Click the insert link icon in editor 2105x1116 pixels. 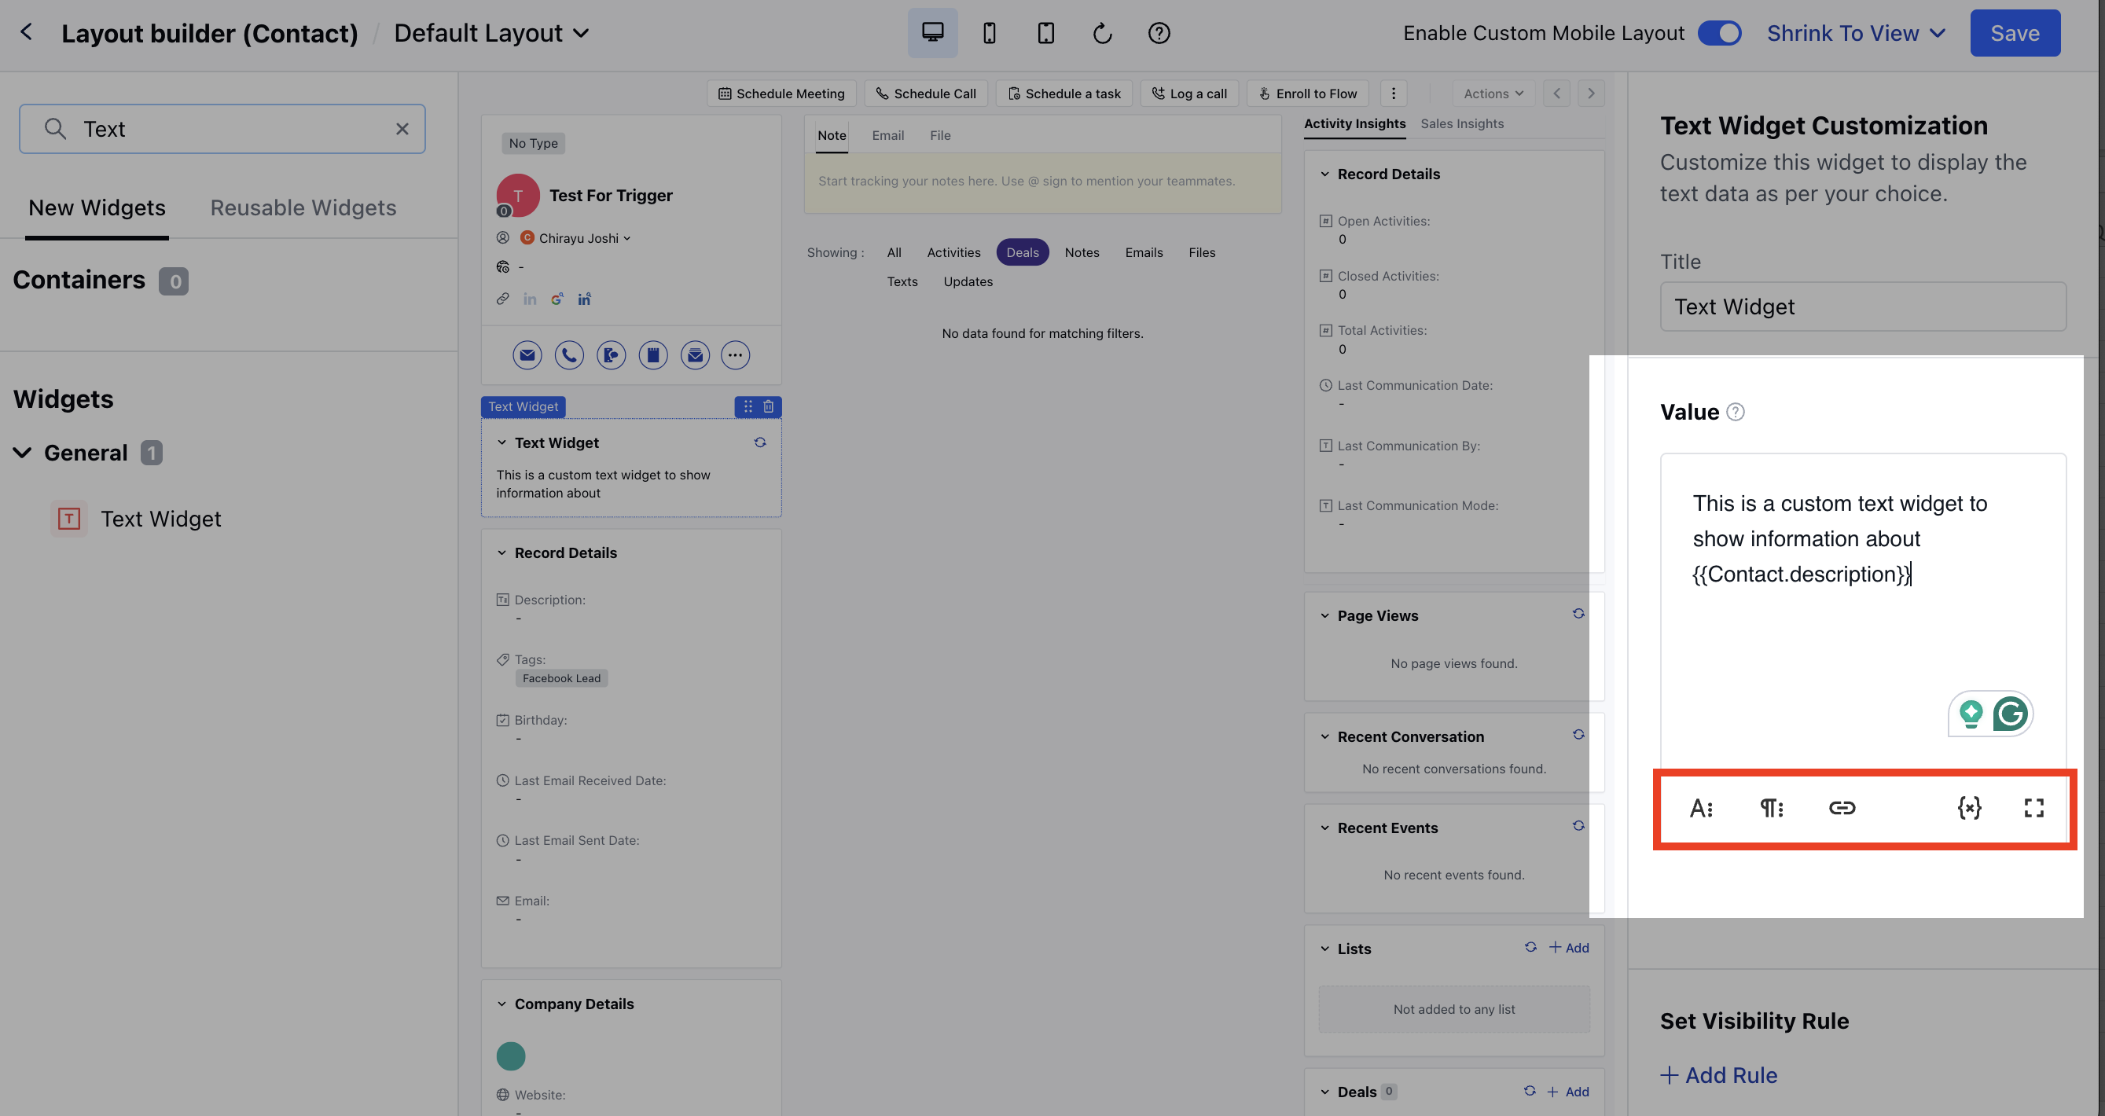[x=1841, y=808]
